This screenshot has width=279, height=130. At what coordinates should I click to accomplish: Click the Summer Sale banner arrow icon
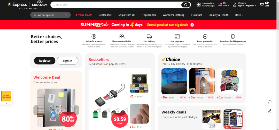click(192, 25)
